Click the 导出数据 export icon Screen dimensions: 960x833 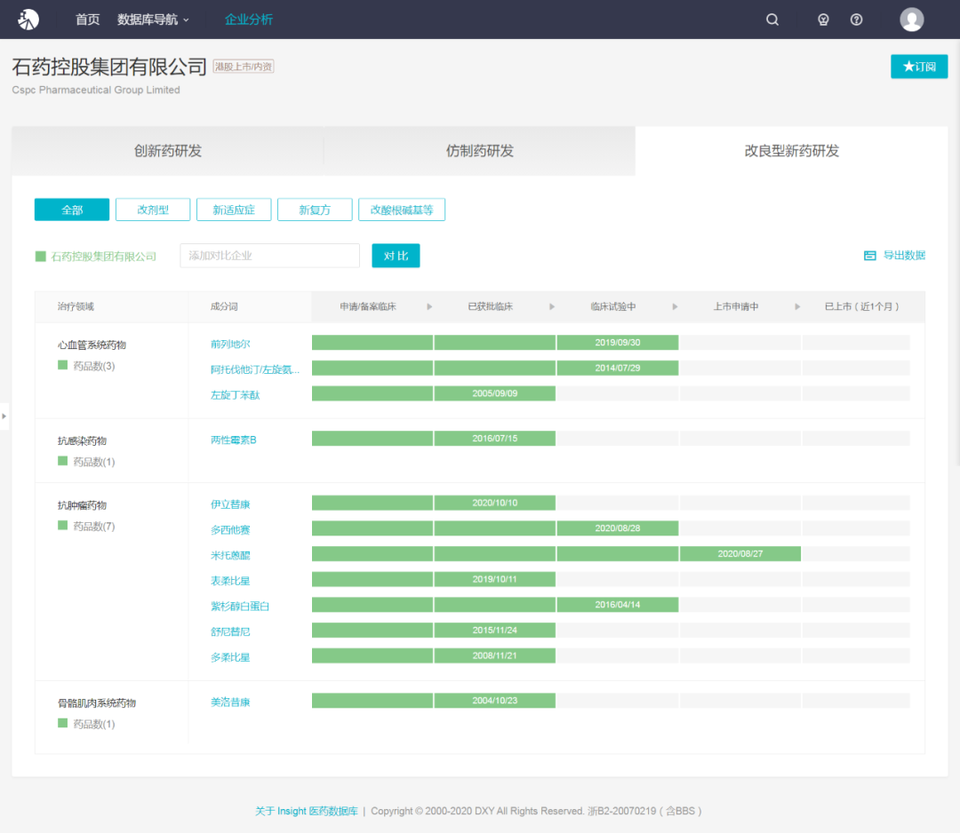click(870, 256)
